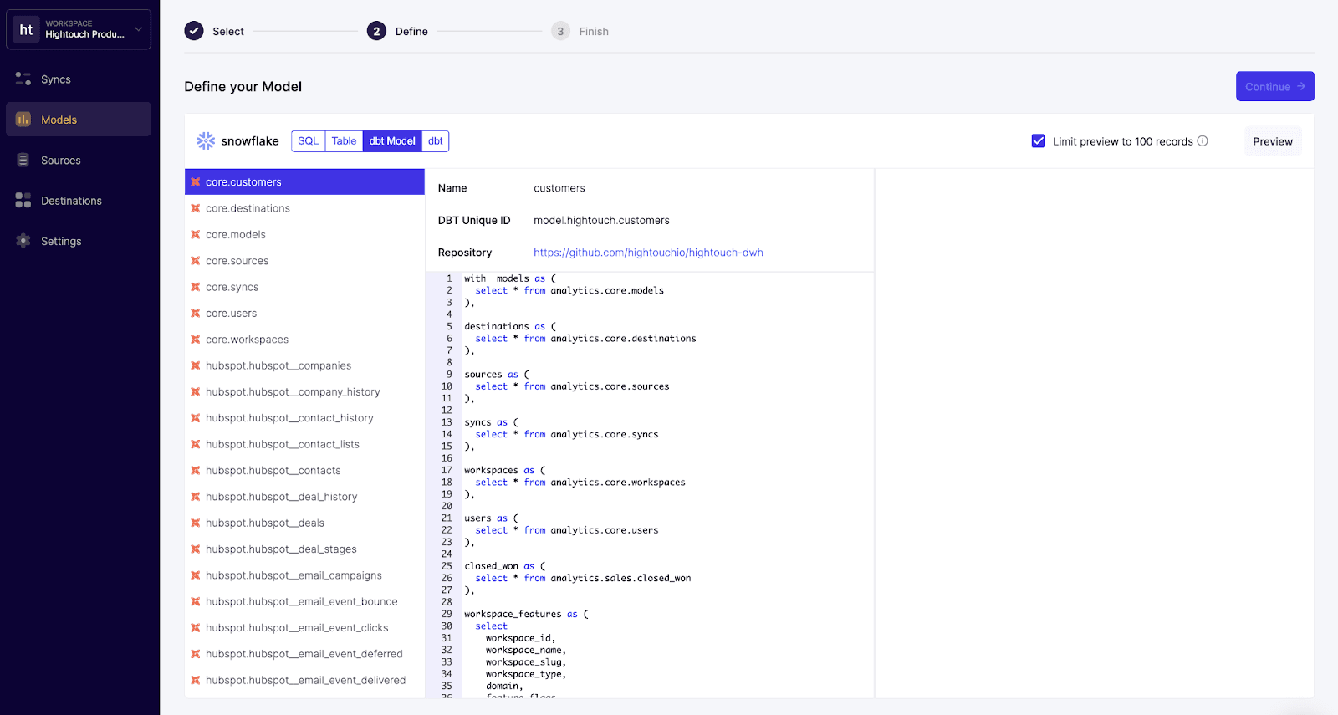This screenshot has width=1338, height=715.
Task: Go back to the Select step
Action: [x=215, y=32]
